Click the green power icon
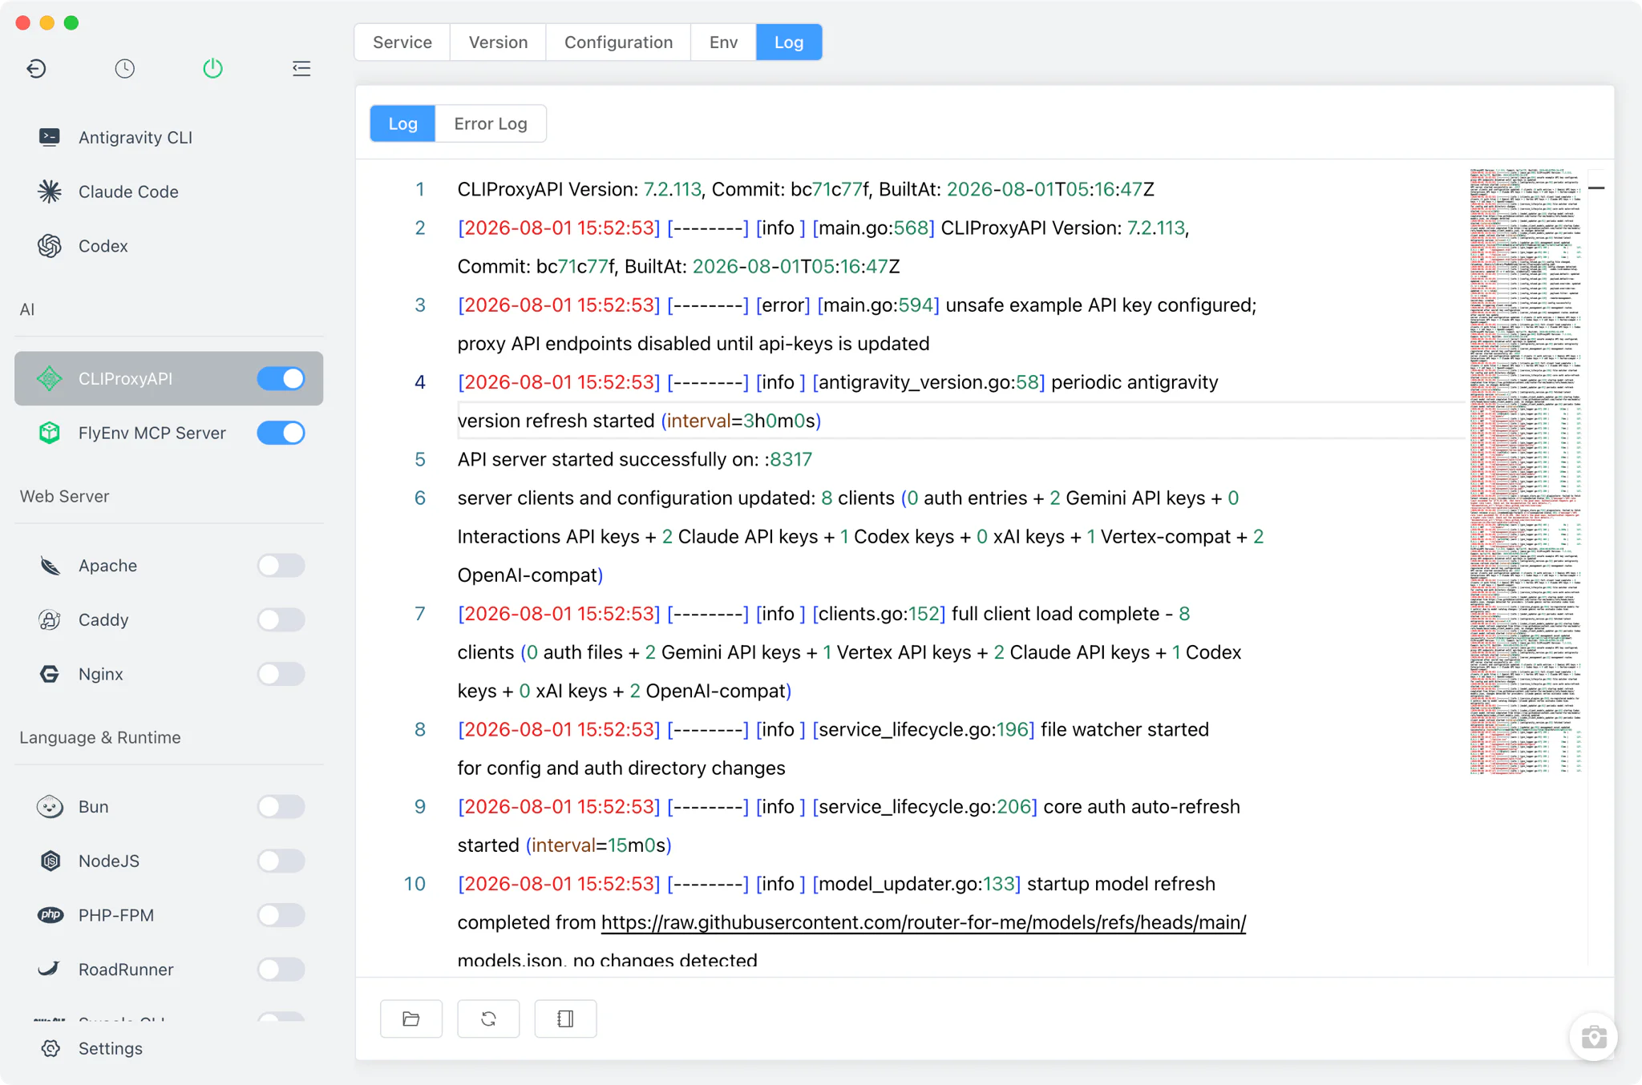This screenshot has height=1085, width=1642. click(212, 69)
